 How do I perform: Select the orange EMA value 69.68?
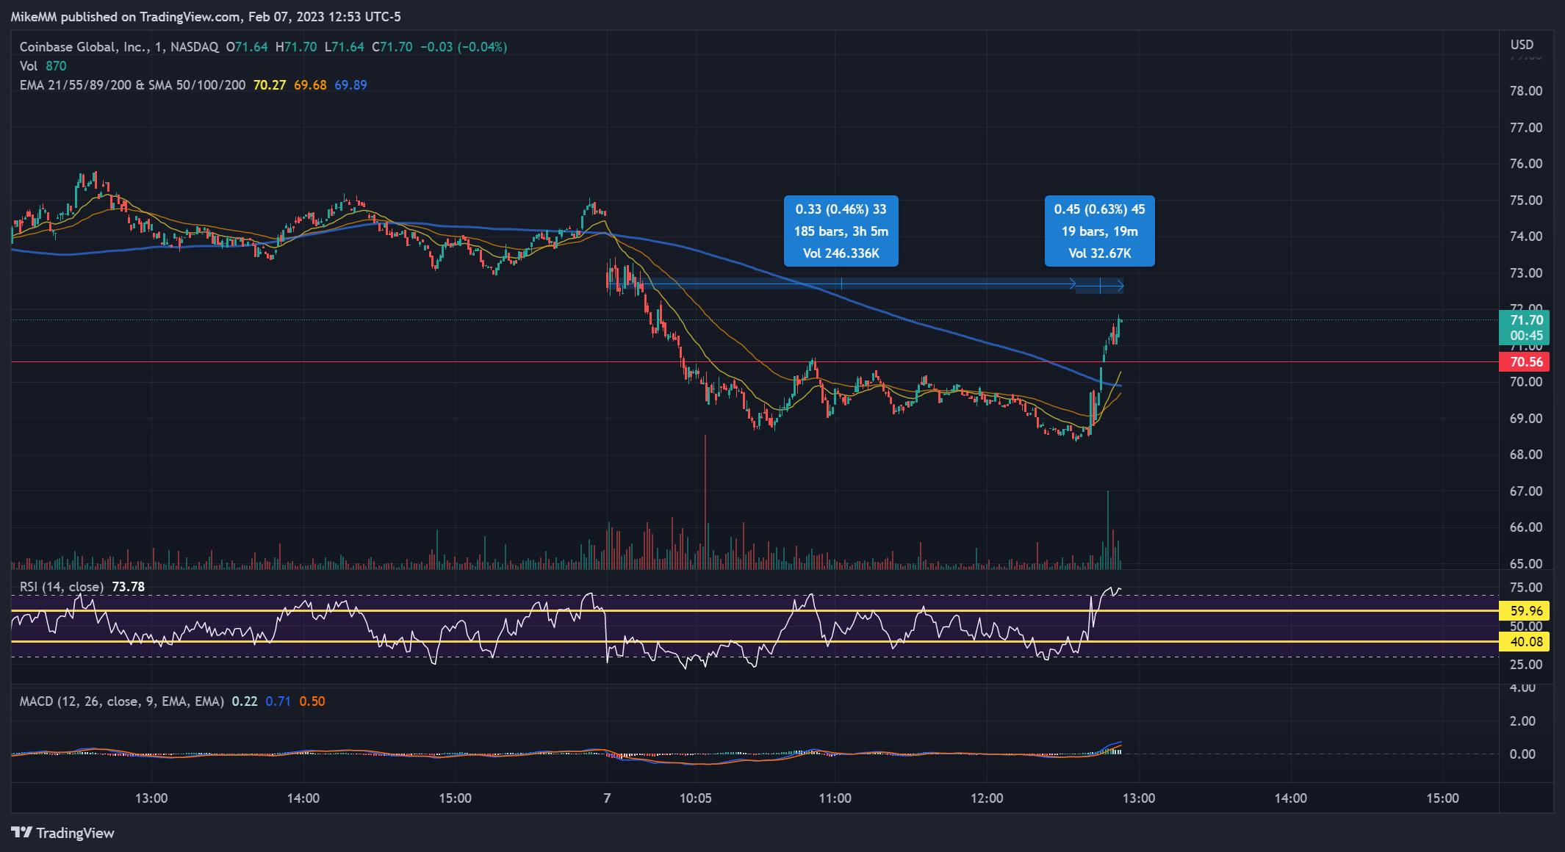[310, 85]
